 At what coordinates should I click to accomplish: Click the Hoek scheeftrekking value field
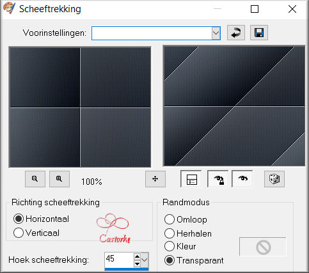point(119,260)
